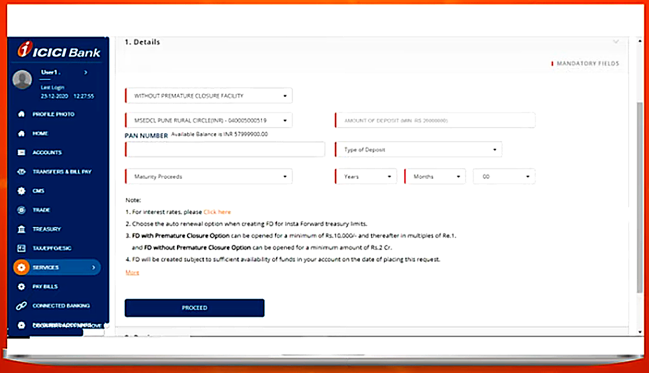
Task: Open the premature closure facility dropdown
Action: (208, 96)
